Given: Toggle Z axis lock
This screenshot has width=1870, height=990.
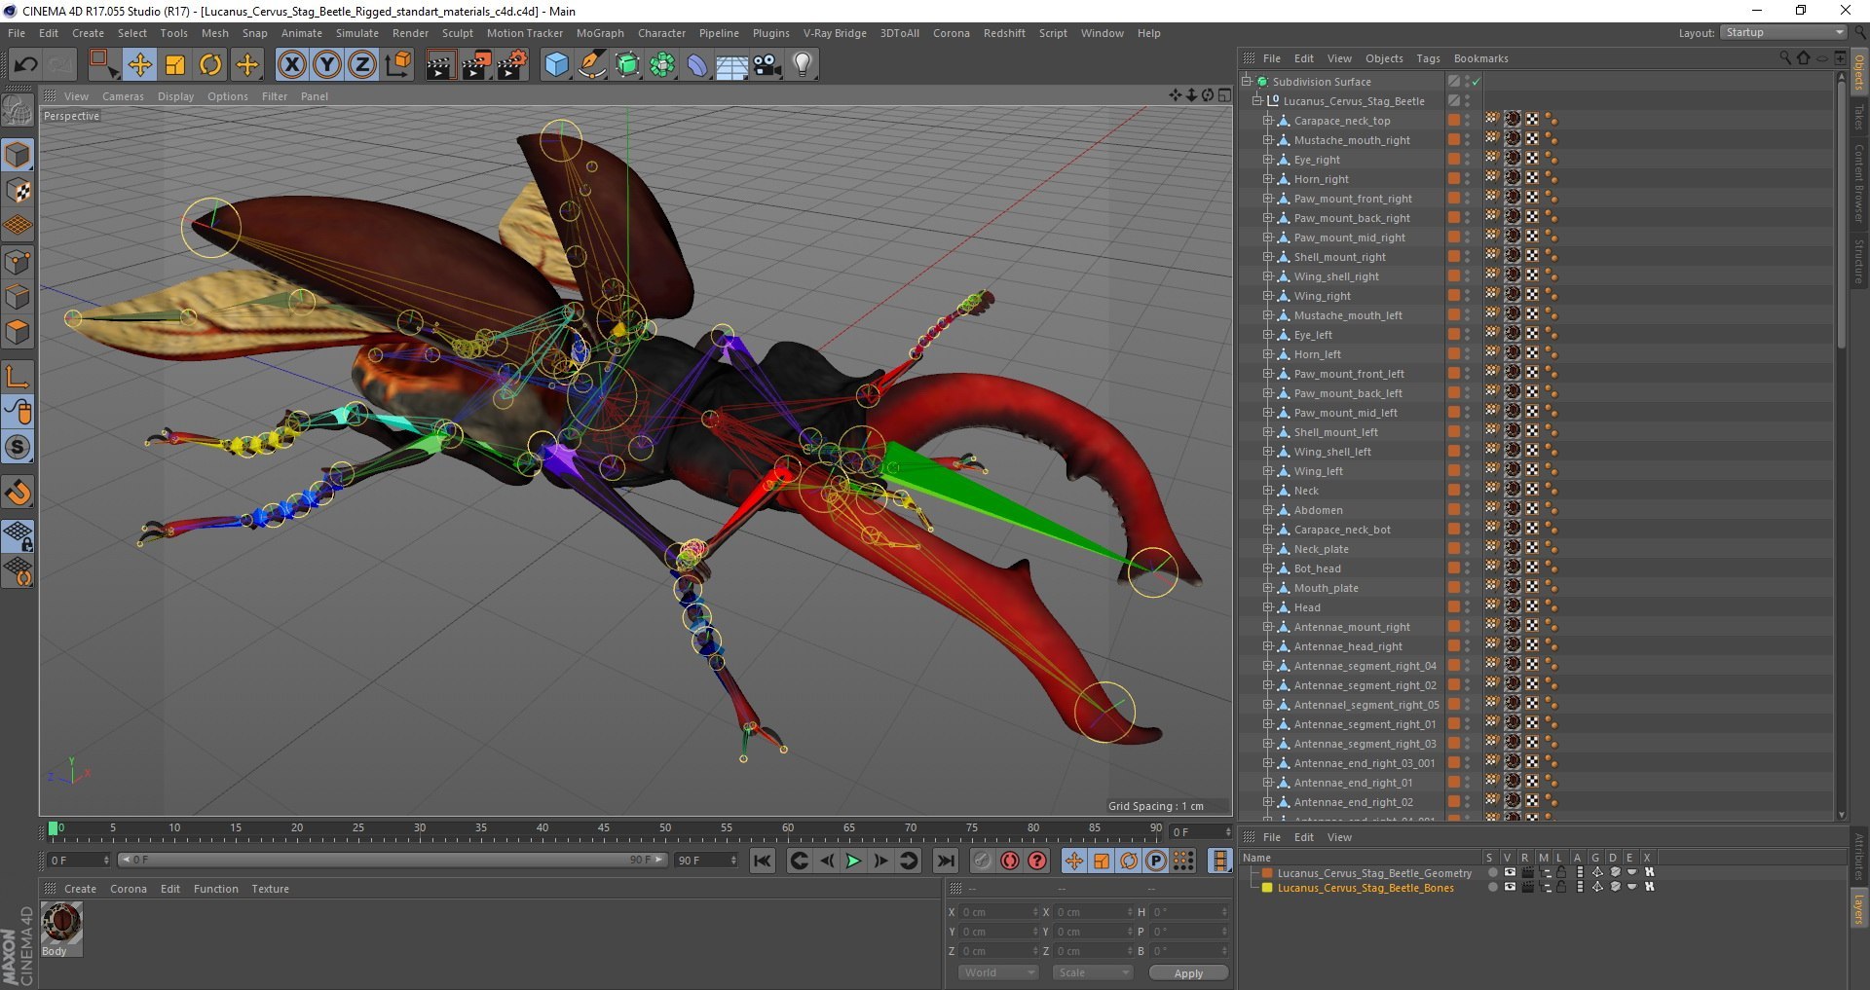Looking at the screenshot, I should tap(362, 65).
